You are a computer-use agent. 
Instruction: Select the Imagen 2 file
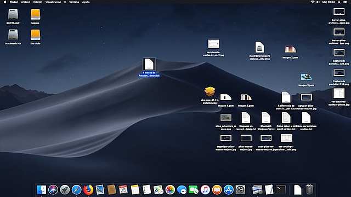tap(290, 49)
